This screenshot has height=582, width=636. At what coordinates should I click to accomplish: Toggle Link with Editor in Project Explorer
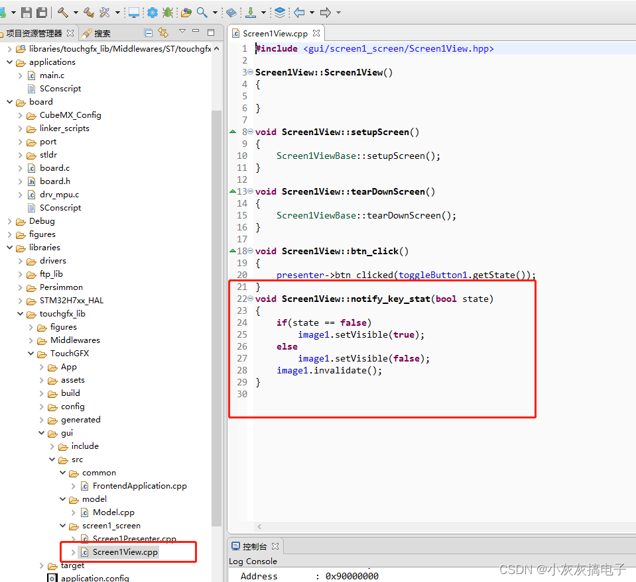[163, 32]
